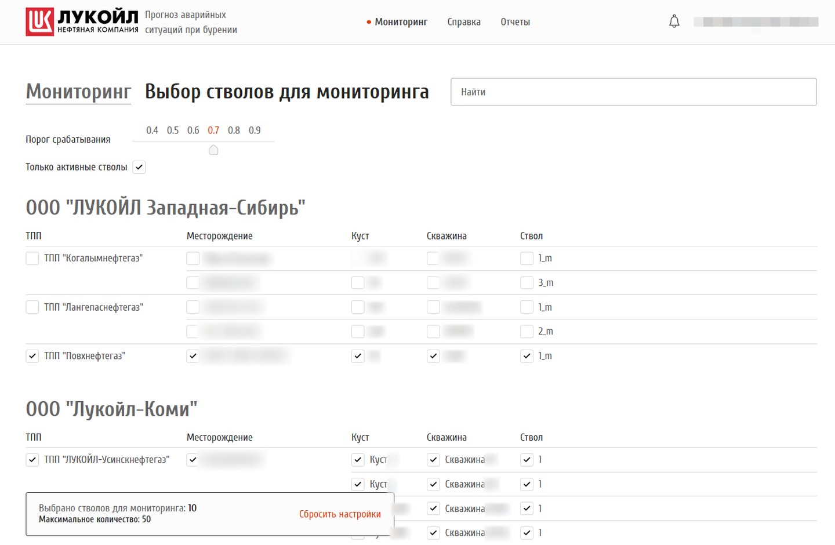Screen dimensions: 835x545
Task: Uncheck the 1_m ствол in the Повхнефтегаз row
Action: [527, 356]
